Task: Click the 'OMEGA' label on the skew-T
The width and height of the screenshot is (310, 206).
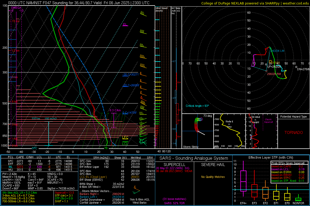Action: (x=16, y=8)
